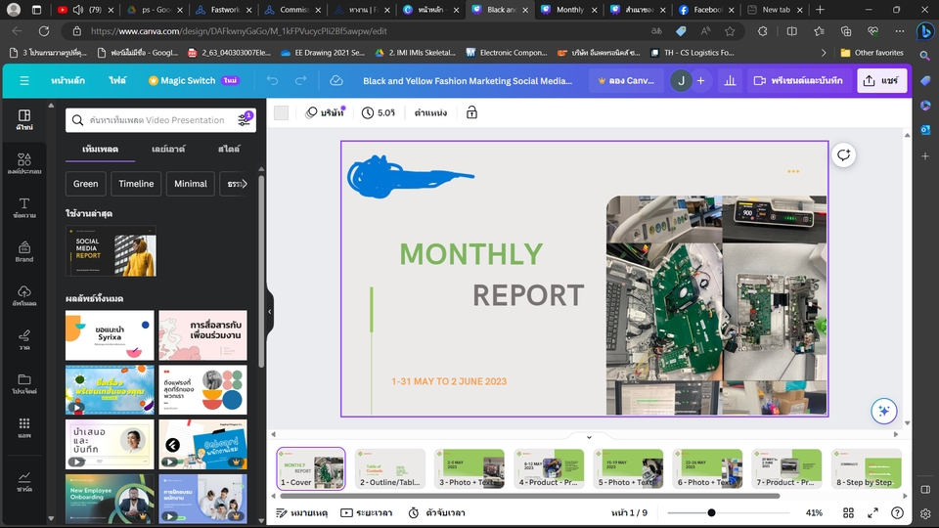The image size is (939, 528).
Task: Toggle the Duration timeline view
Action: (366, 512)
